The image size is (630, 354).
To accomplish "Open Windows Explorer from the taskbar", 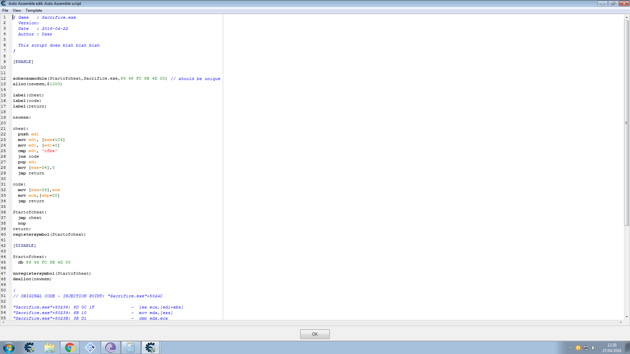I will [x=49, y=347].
